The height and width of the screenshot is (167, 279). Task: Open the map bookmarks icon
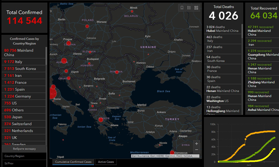pyautogui.click(x=182, y=8)
